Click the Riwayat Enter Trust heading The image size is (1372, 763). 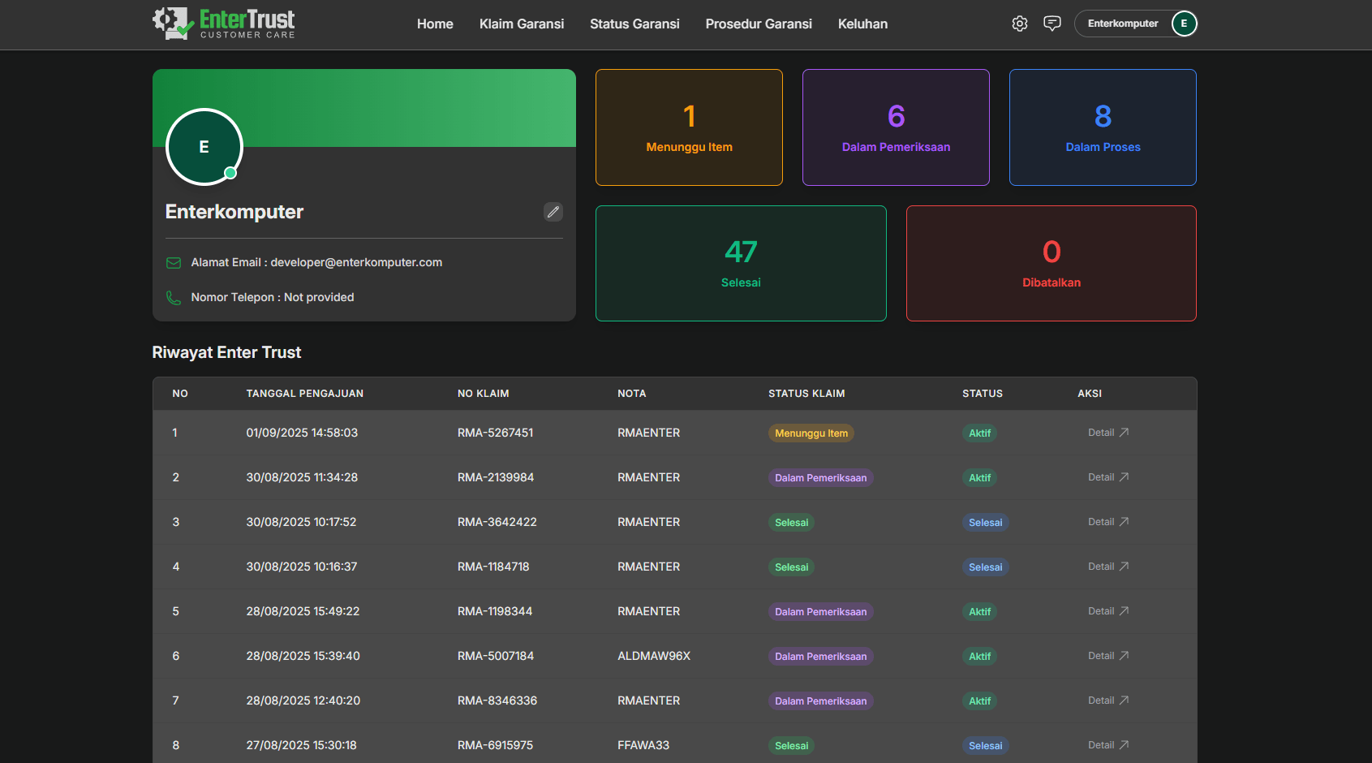[x=226, y=352]
